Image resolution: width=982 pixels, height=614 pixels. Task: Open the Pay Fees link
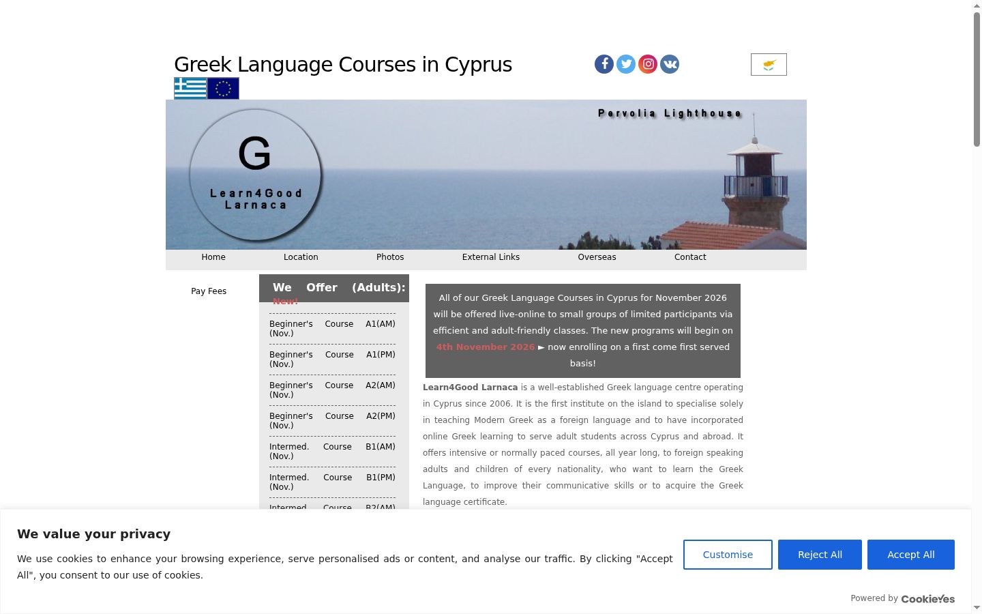click(209, 291)
